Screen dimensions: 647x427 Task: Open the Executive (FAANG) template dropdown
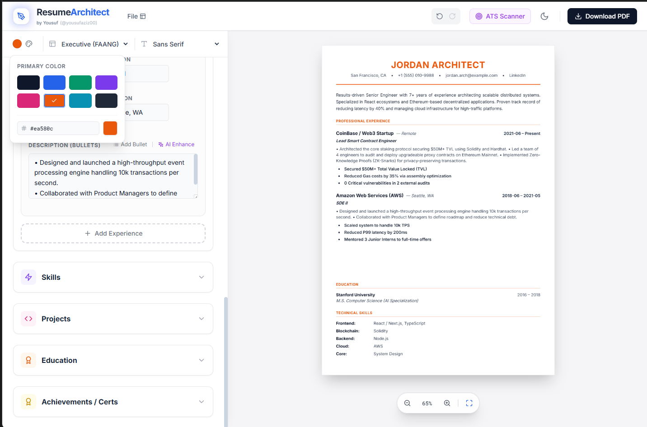click(x=88, y=44)
